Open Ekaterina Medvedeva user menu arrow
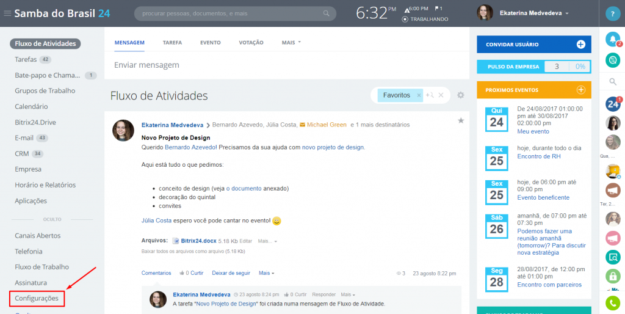Viewport: 625px width, 314px height. (567, 13)
